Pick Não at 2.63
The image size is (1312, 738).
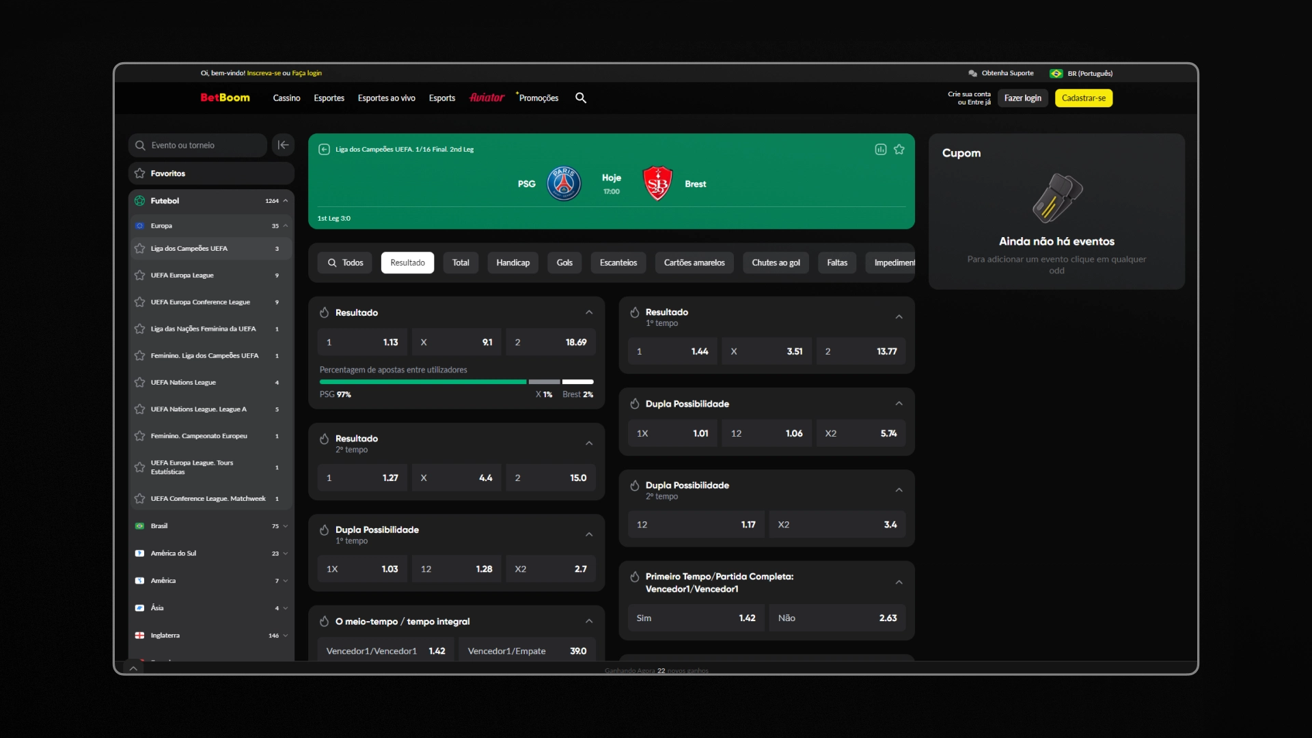838,618
